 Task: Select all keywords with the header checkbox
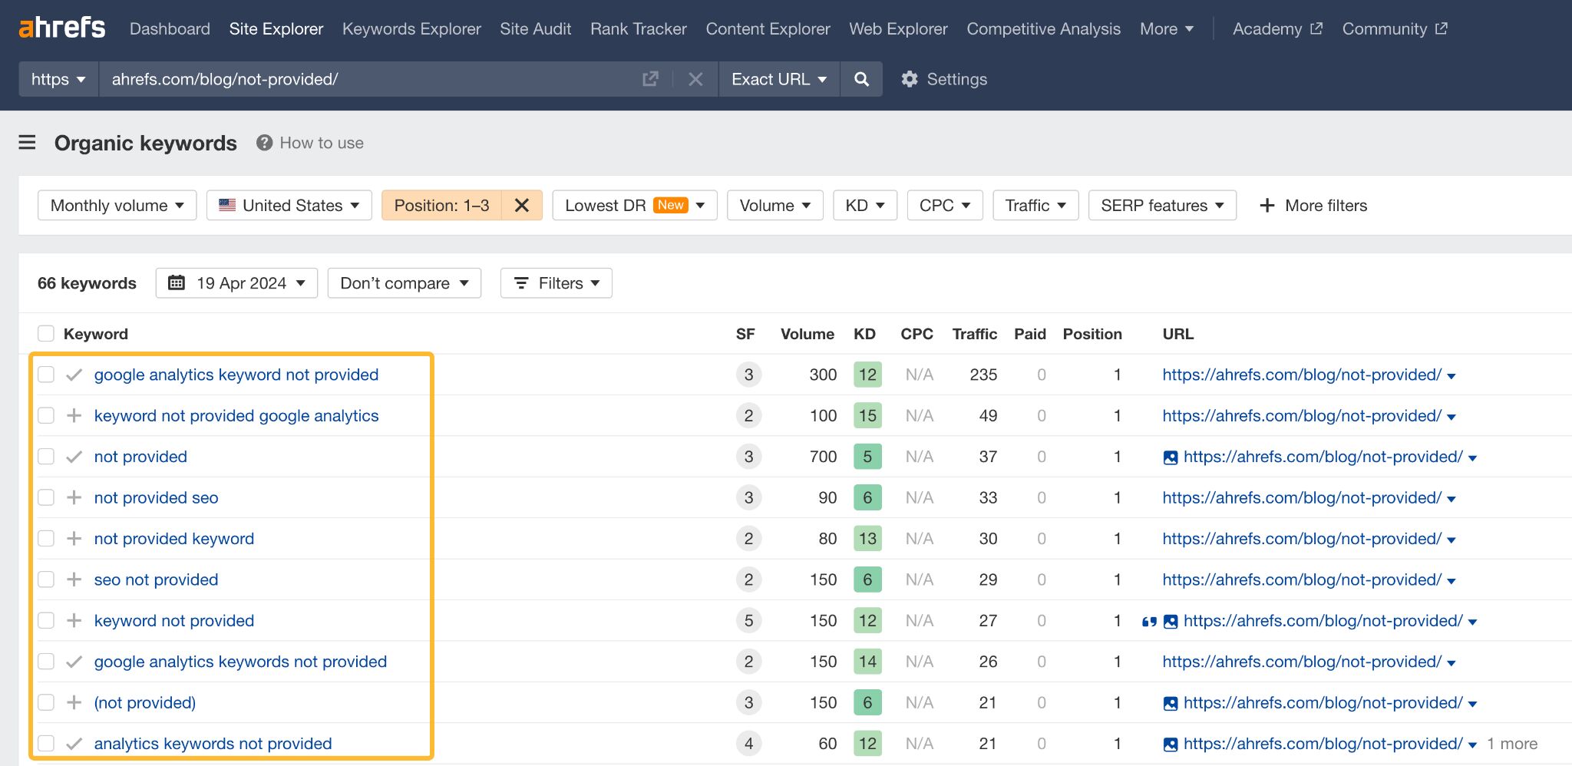click(x=46, y=333)
